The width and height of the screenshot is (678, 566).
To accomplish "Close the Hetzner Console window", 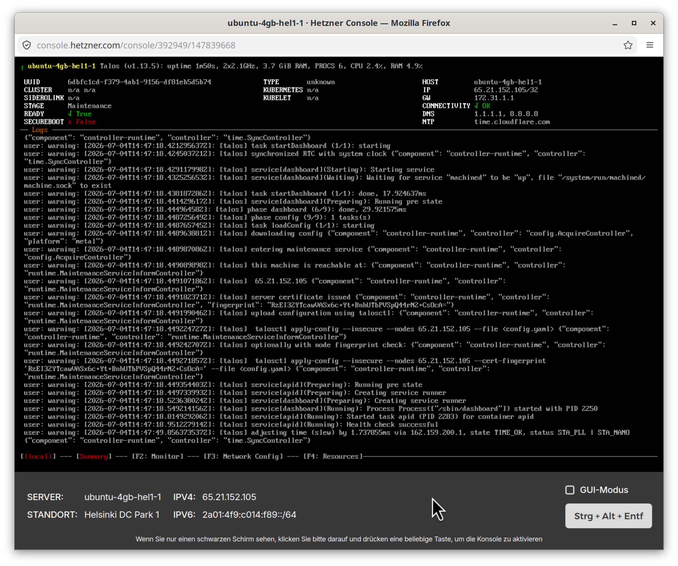I will tap(653, 23).
